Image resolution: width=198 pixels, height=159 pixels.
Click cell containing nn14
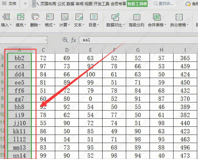point(19,156)
